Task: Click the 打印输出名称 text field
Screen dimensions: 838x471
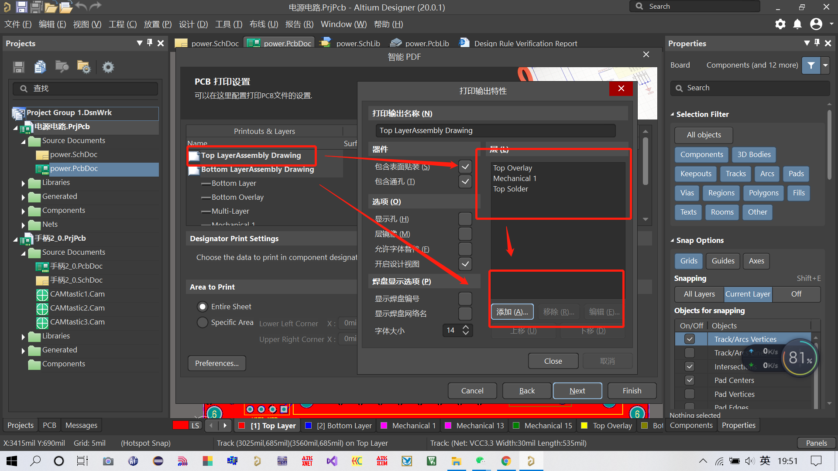Action: click(x=495, y=130)
